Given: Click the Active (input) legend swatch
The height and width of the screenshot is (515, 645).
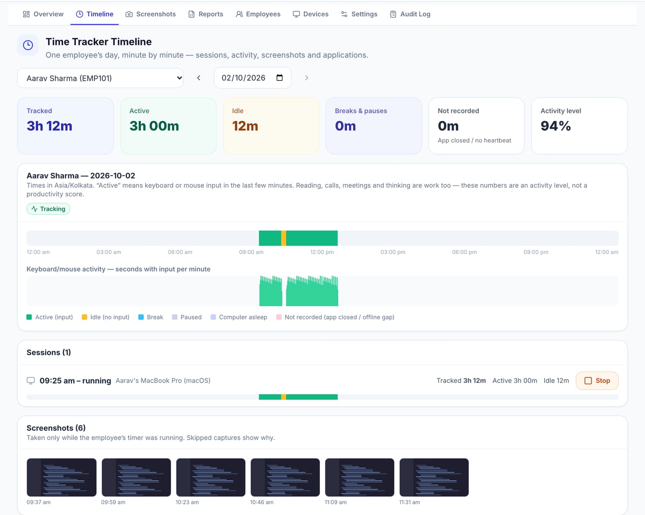Looking at the screenshot, I should click(29, 317).
